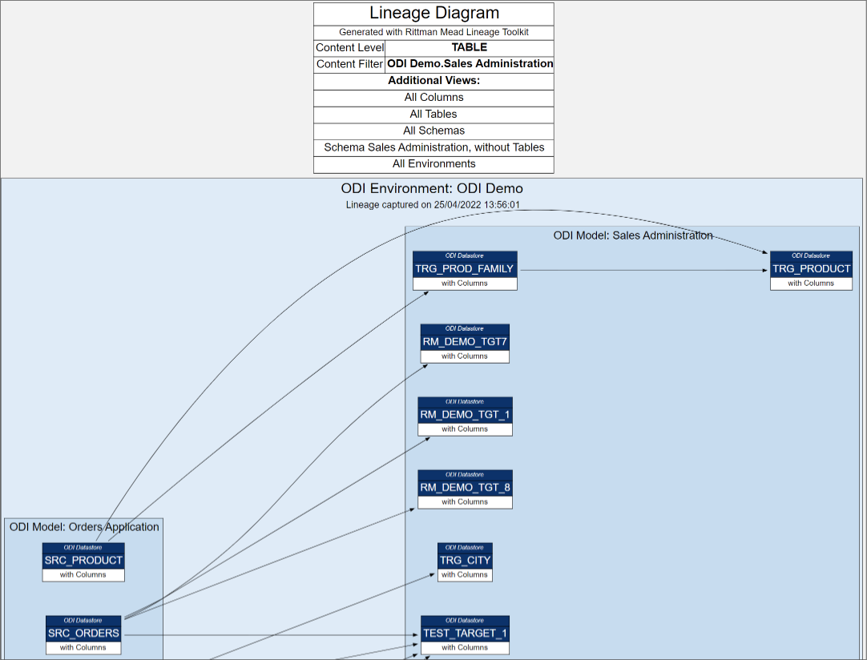The image size is (867, 660).
Task: Select the SRC_PRODUCT datastore node
Action: (83, 560)
